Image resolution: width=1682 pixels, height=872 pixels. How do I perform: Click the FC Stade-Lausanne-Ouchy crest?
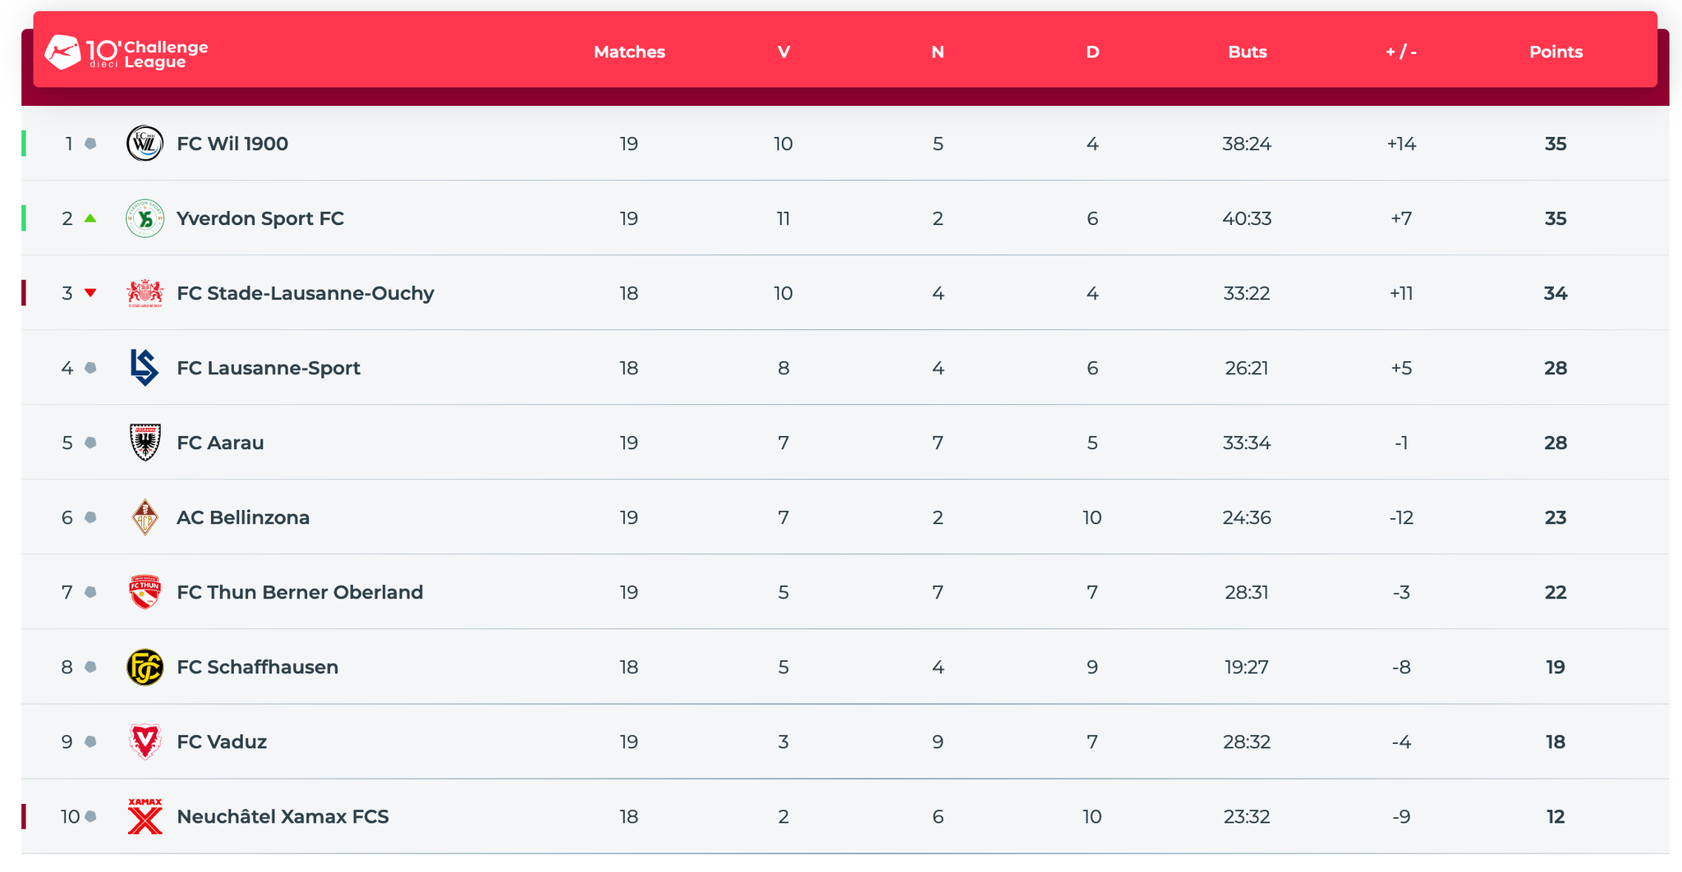coord(145,293)
